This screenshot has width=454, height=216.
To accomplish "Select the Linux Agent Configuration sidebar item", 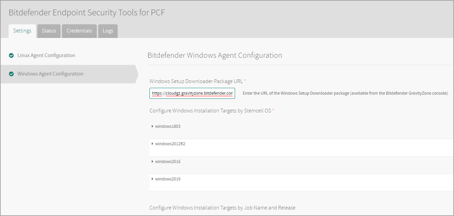I will point(46,55).
